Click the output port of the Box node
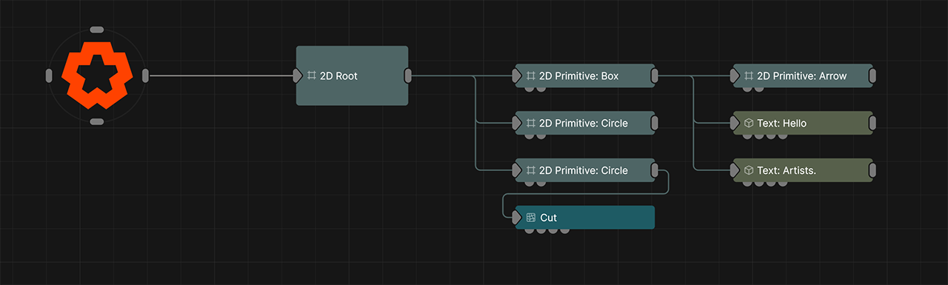The width and height of the screenshot is (948, 285). pyautogui.click(x=655, y=76)
